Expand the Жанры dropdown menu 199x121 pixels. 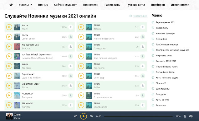coord(25,5)
